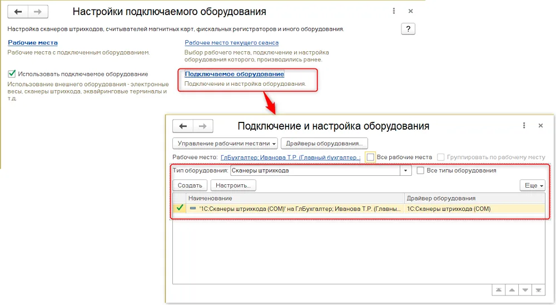
Task: Go back in equipment settings window
Action: pos(18,12)
